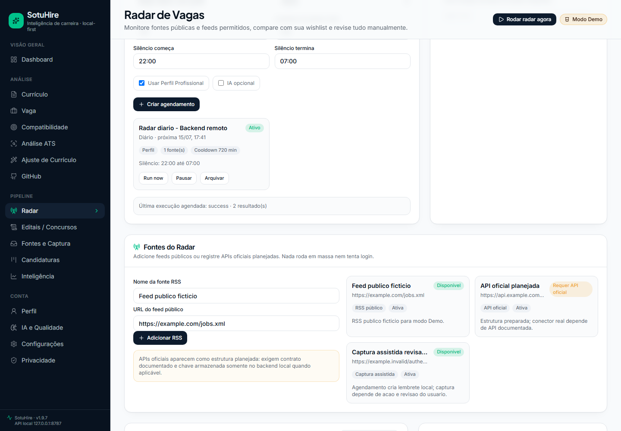Open the Dashboard menu item

[55, 59]
